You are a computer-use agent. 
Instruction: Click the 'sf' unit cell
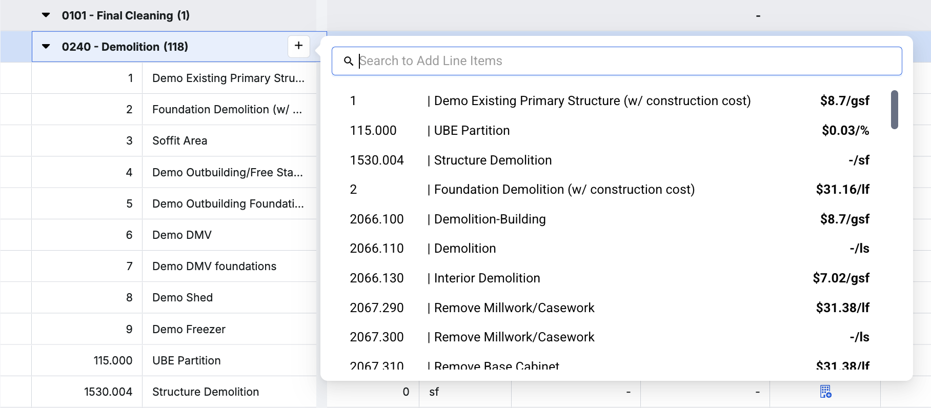[465, 392]
